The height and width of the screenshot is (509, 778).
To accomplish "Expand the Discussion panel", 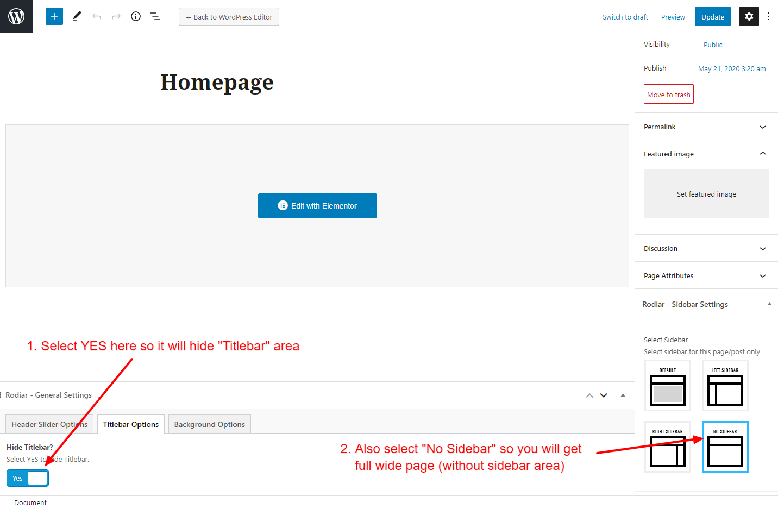I will click(706, 248).
